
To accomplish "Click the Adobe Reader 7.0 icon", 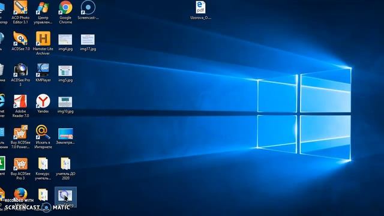I will (x=20, y=101).
